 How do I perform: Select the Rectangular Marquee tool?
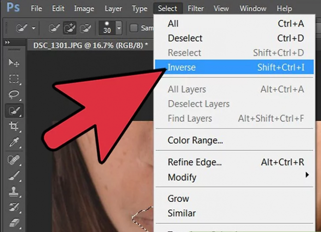(x=14, y=79)
